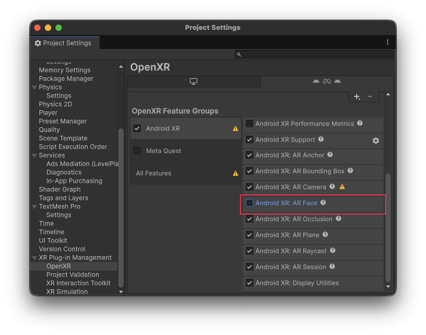Click the help icon beside AR Face
426x335 pixels.
coord(323,203)
